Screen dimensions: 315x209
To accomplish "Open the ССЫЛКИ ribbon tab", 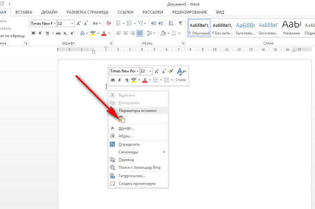I will point(125,13).
